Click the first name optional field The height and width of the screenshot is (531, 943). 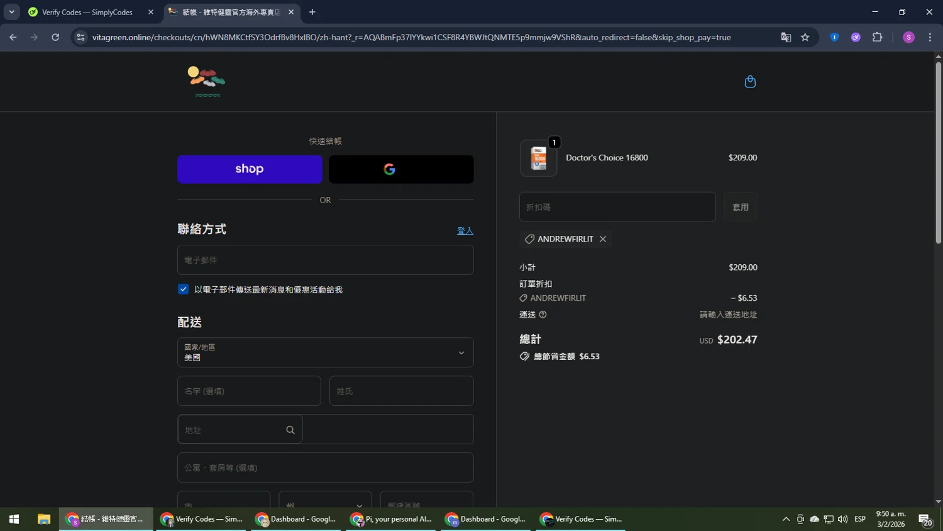(249, 391)
